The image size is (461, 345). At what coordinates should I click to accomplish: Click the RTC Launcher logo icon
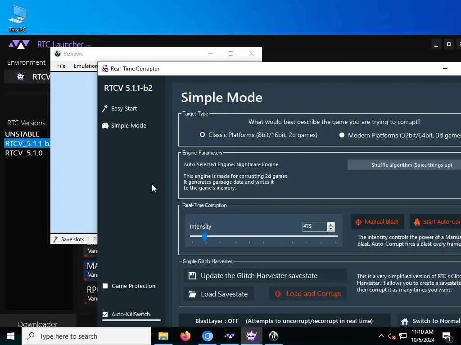pos(19,44)
